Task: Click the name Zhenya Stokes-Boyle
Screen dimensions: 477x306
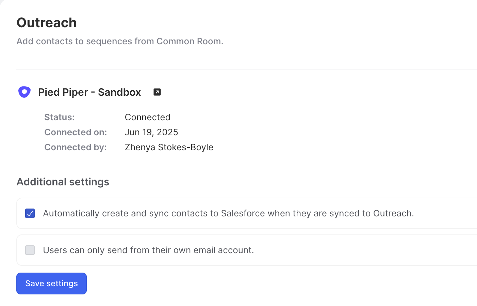Action: (169, 147)
